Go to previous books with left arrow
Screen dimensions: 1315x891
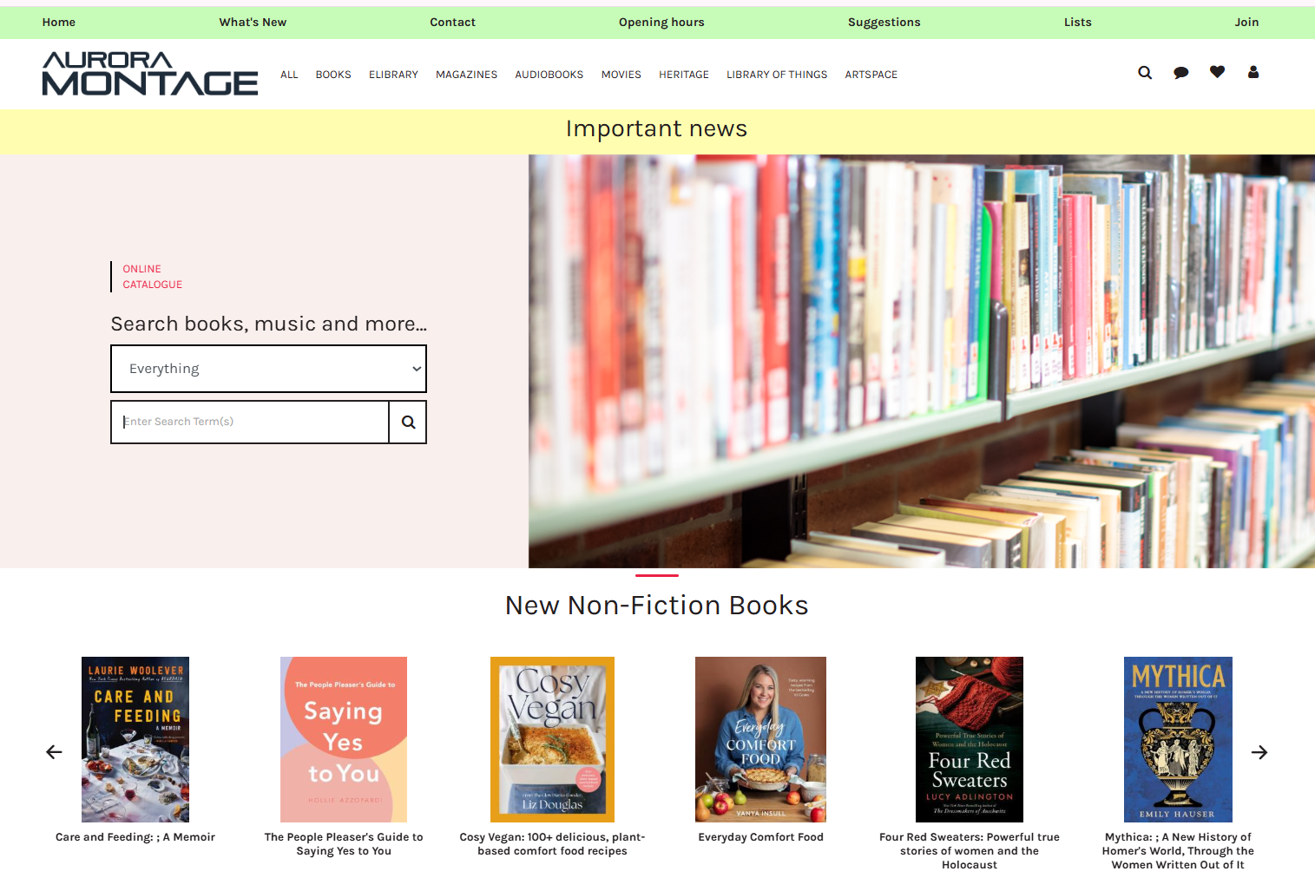(54, 752)
